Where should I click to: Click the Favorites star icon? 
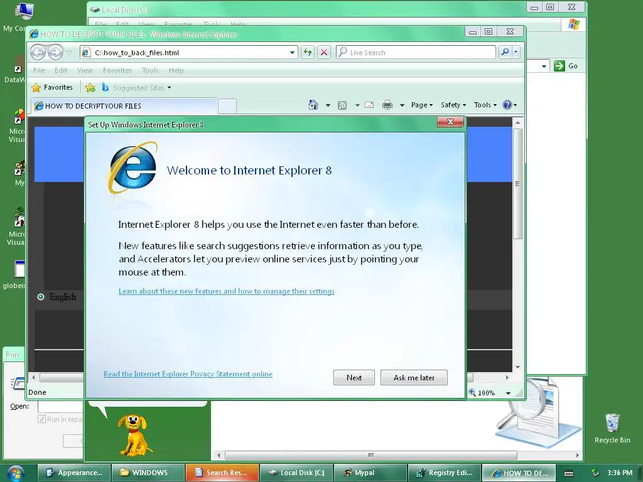tap(36, 87)
